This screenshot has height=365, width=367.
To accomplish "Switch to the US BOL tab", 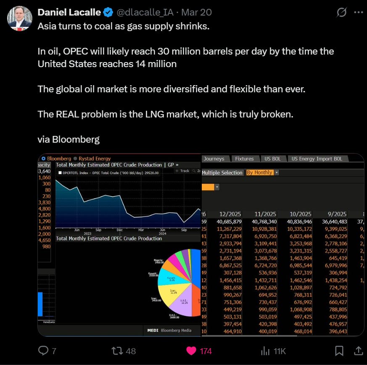I will coord(272,159).
